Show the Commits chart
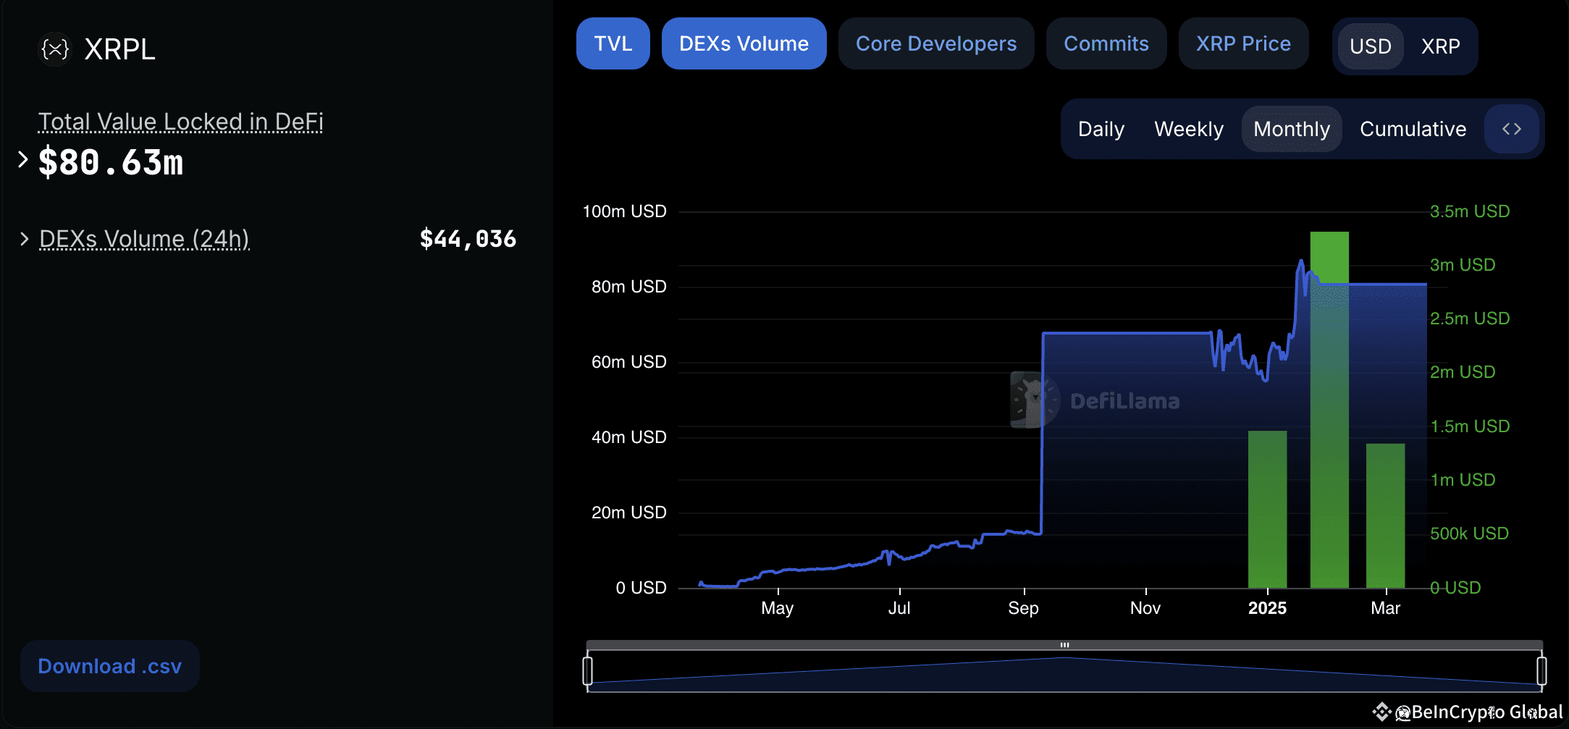Image resolution: width=1569 pixels, height=729 pixels. 1106,43
